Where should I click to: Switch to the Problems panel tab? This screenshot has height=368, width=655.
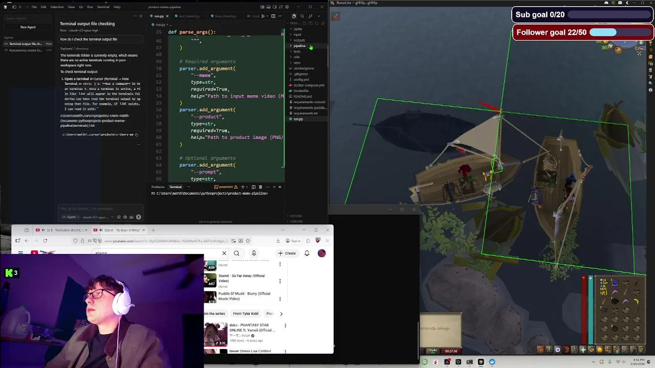click(x=158, y=187)
